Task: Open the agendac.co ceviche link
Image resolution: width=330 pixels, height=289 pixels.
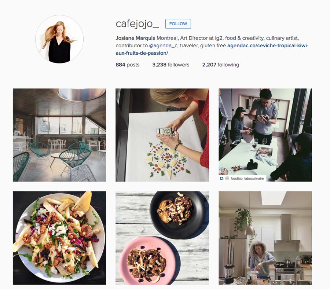Action: point(212,49)
